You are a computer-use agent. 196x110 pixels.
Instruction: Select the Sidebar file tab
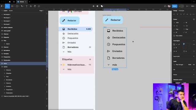(x=22, y=2)
